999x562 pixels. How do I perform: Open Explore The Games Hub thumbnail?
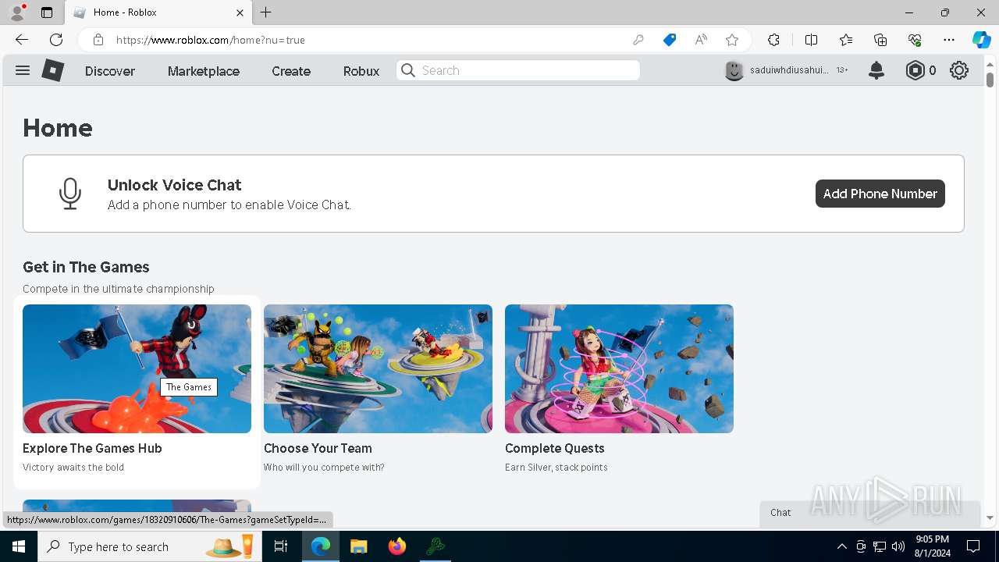click(137, 368)
